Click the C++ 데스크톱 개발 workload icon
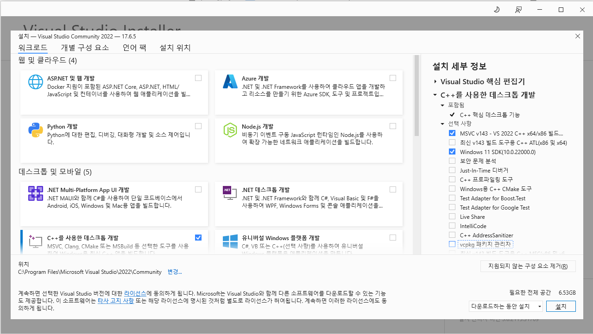 coord(36,241)
